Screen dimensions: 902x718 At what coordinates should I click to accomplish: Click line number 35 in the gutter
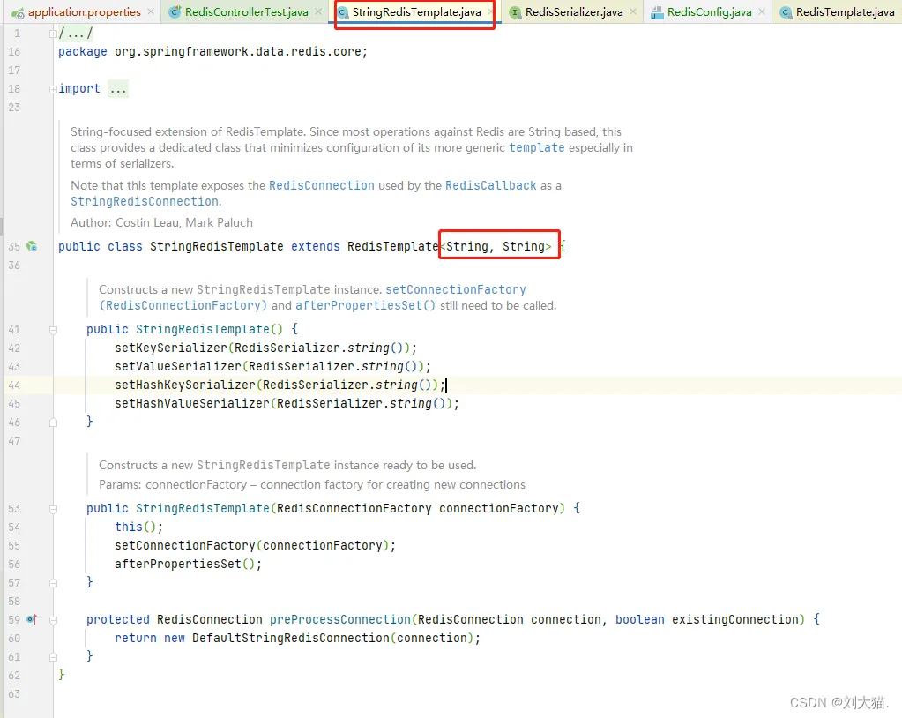(x=14, y=246)
